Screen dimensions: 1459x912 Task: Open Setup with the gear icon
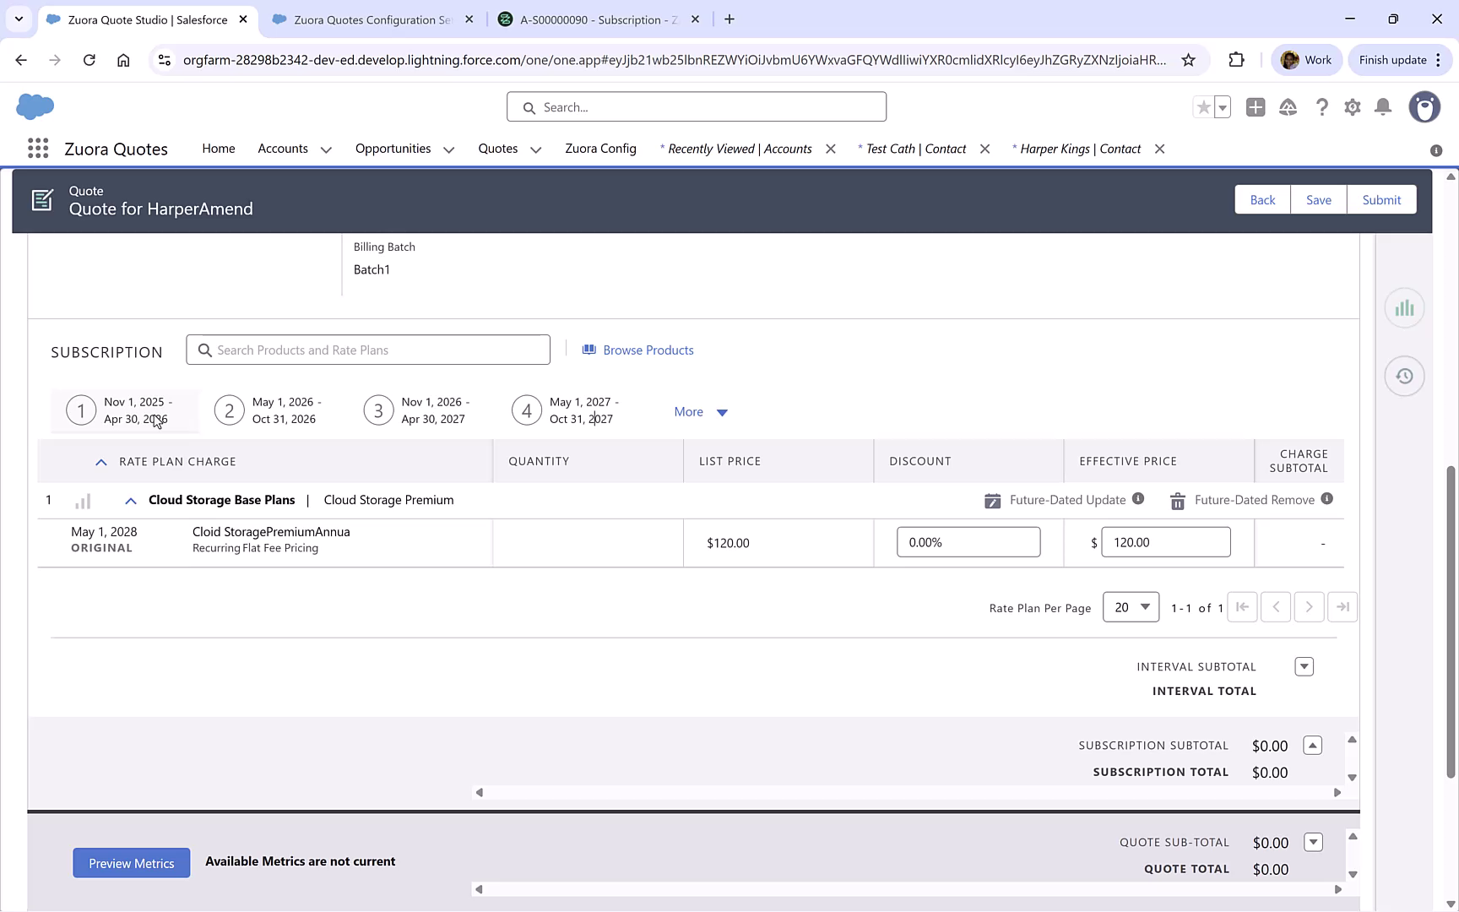(1353, 107)
